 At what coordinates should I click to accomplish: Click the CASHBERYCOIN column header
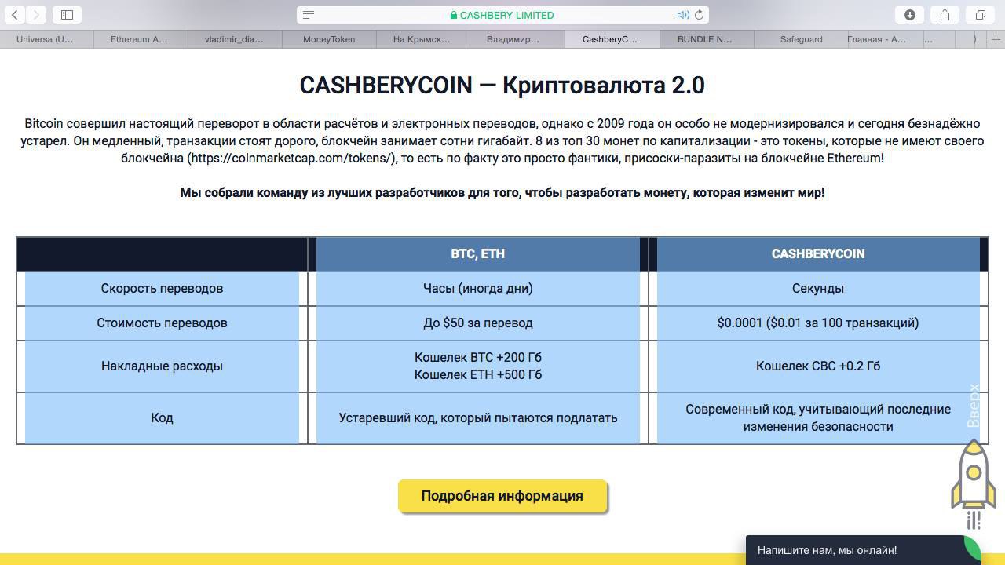coord(818,253)
